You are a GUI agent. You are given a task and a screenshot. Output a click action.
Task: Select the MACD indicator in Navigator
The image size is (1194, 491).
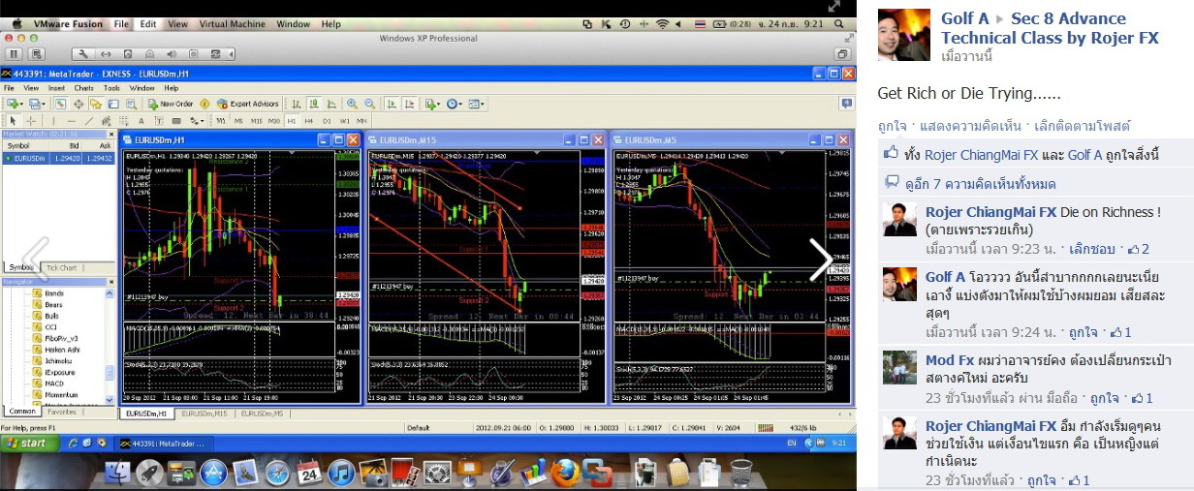54,384
